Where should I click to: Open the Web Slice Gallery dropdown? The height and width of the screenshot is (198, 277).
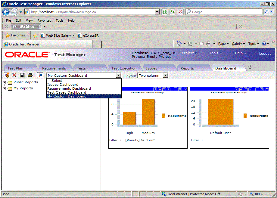click(73, 35)
